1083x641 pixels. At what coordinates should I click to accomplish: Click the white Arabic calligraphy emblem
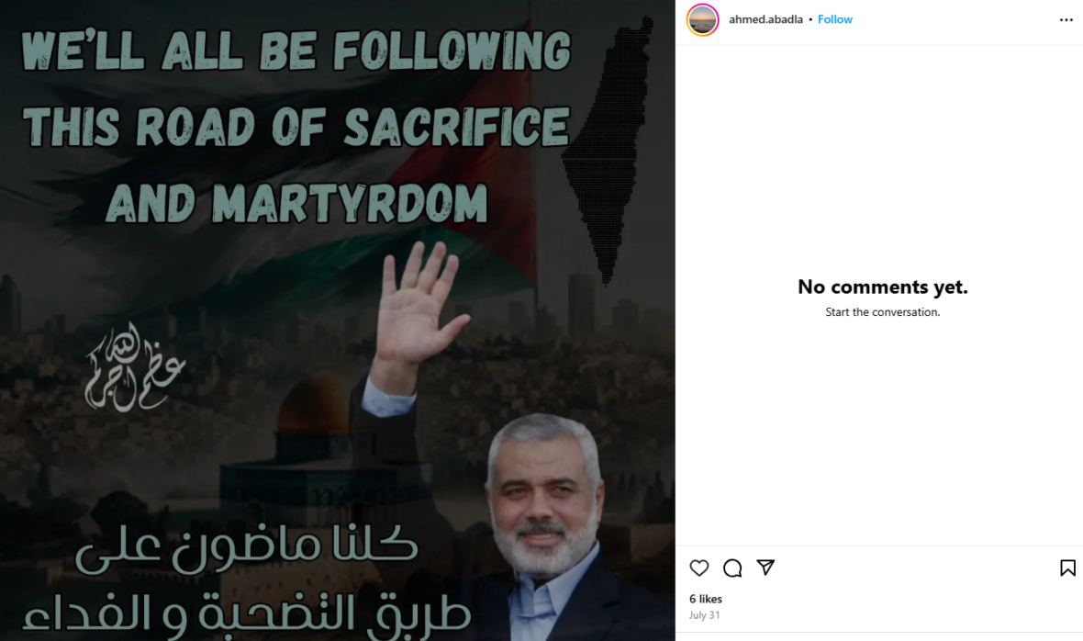(x=134, y=368)
